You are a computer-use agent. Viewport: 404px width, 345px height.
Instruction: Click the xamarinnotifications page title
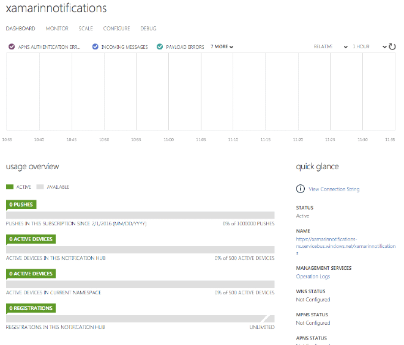coord(56,8)
